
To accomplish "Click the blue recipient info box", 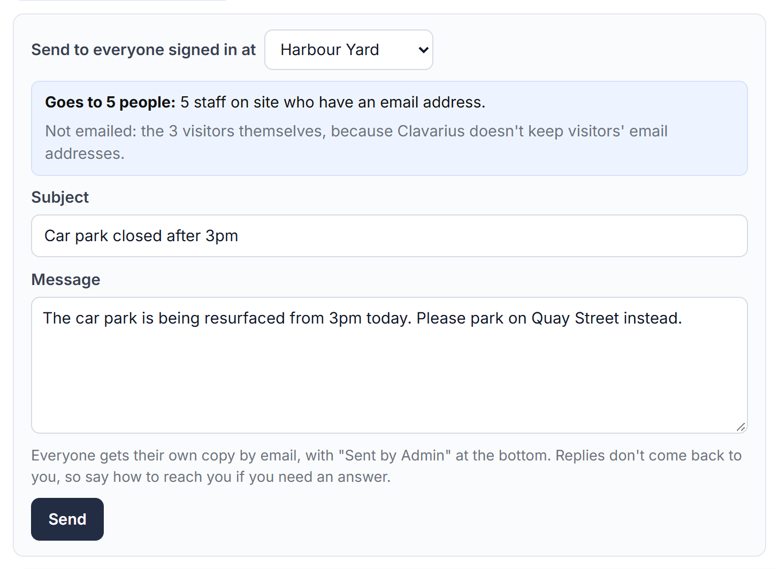I will point(389,128).
